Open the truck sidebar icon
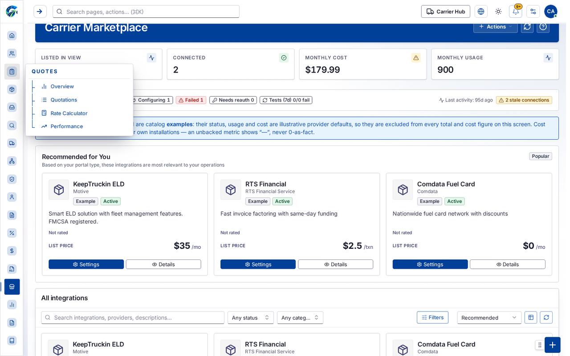 (12, 143)
